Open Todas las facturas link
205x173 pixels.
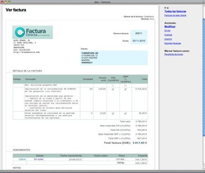[175, 11]
